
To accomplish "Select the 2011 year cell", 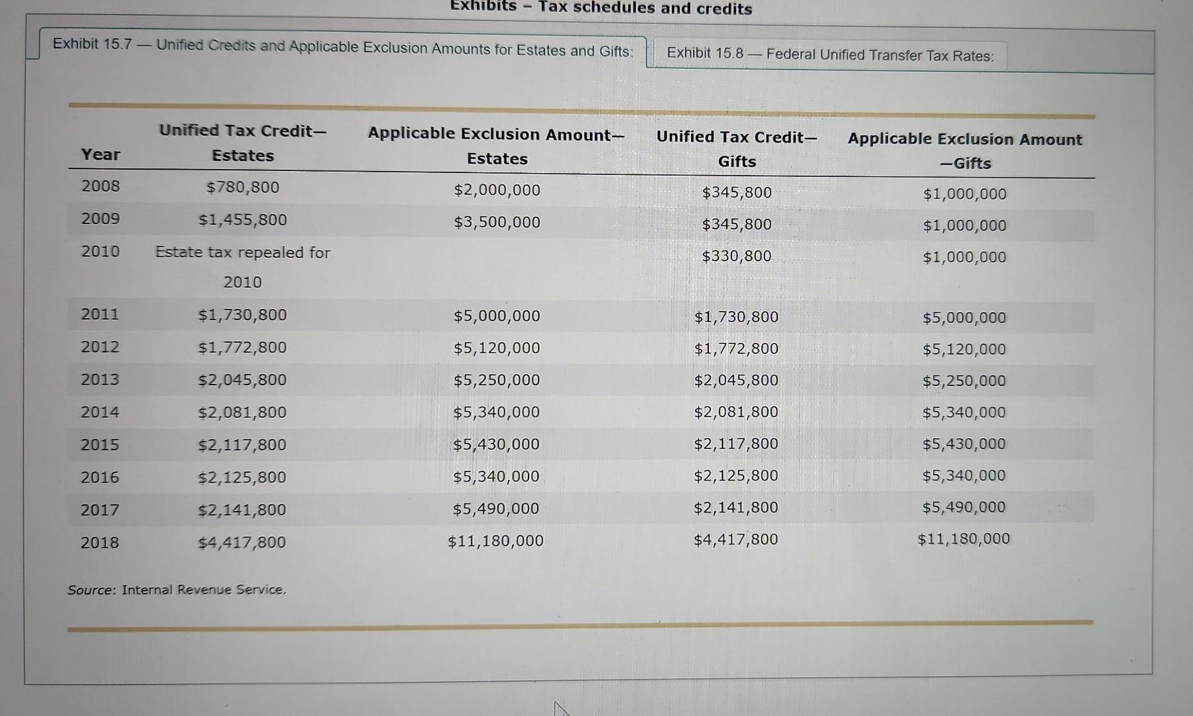I will pyautogui.click(x=100, y=314).
